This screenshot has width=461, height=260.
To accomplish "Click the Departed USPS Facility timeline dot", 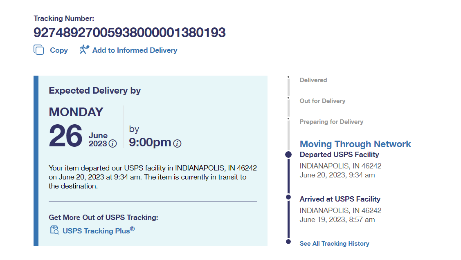I will pyautogui.click(x=288, y=155).
